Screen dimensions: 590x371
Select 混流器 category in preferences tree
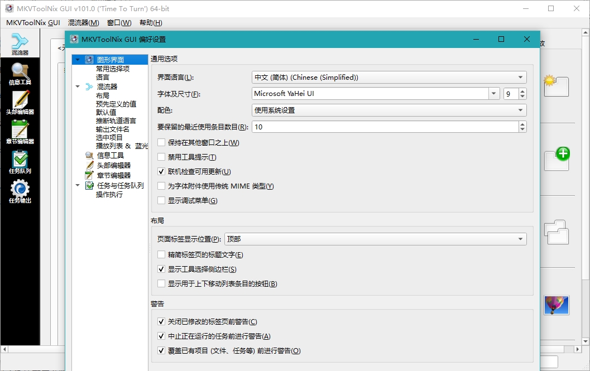107,86
